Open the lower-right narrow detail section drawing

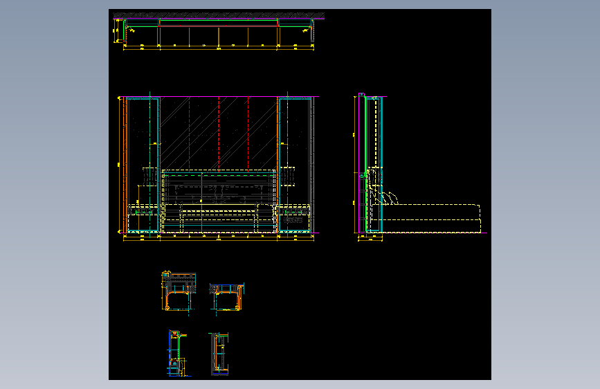(x=219, y=354)
